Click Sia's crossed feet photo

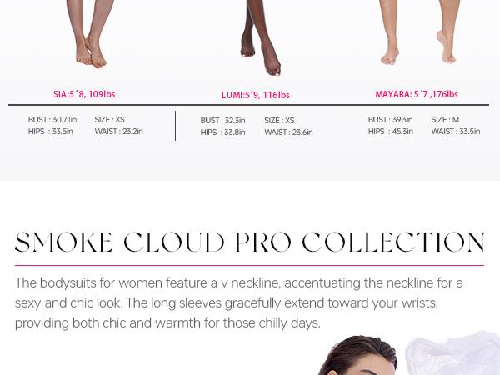(x=91, y=34)
